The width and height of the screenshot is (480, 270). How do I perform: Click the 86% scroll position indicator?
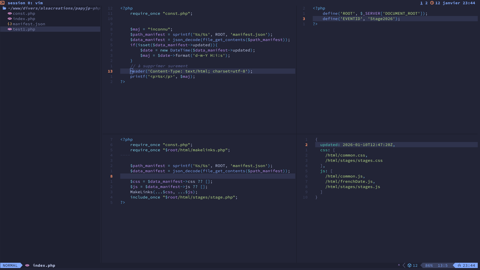pyautogui.click(x=429, y=265)
